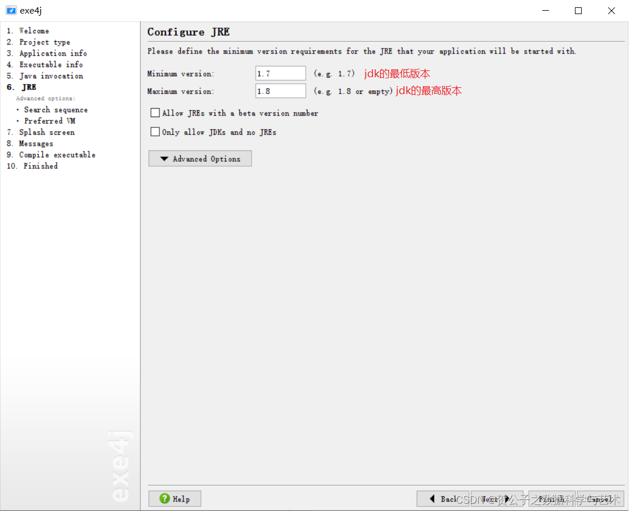Open Search sequence advanced option
629x511 pixels.
pyautogui.click(x=56, y=110)
